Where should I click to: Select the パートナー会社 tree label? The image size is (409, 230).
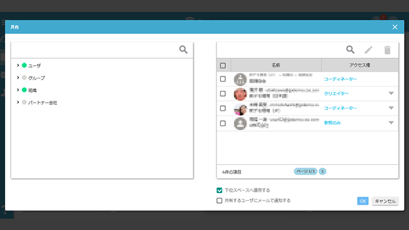click(43, 103)
